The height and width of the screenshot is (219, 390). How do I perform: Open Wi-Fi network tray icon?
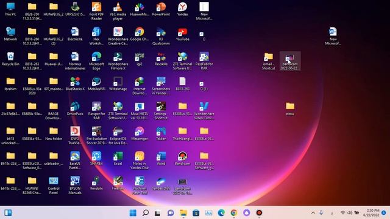point(343,213)
